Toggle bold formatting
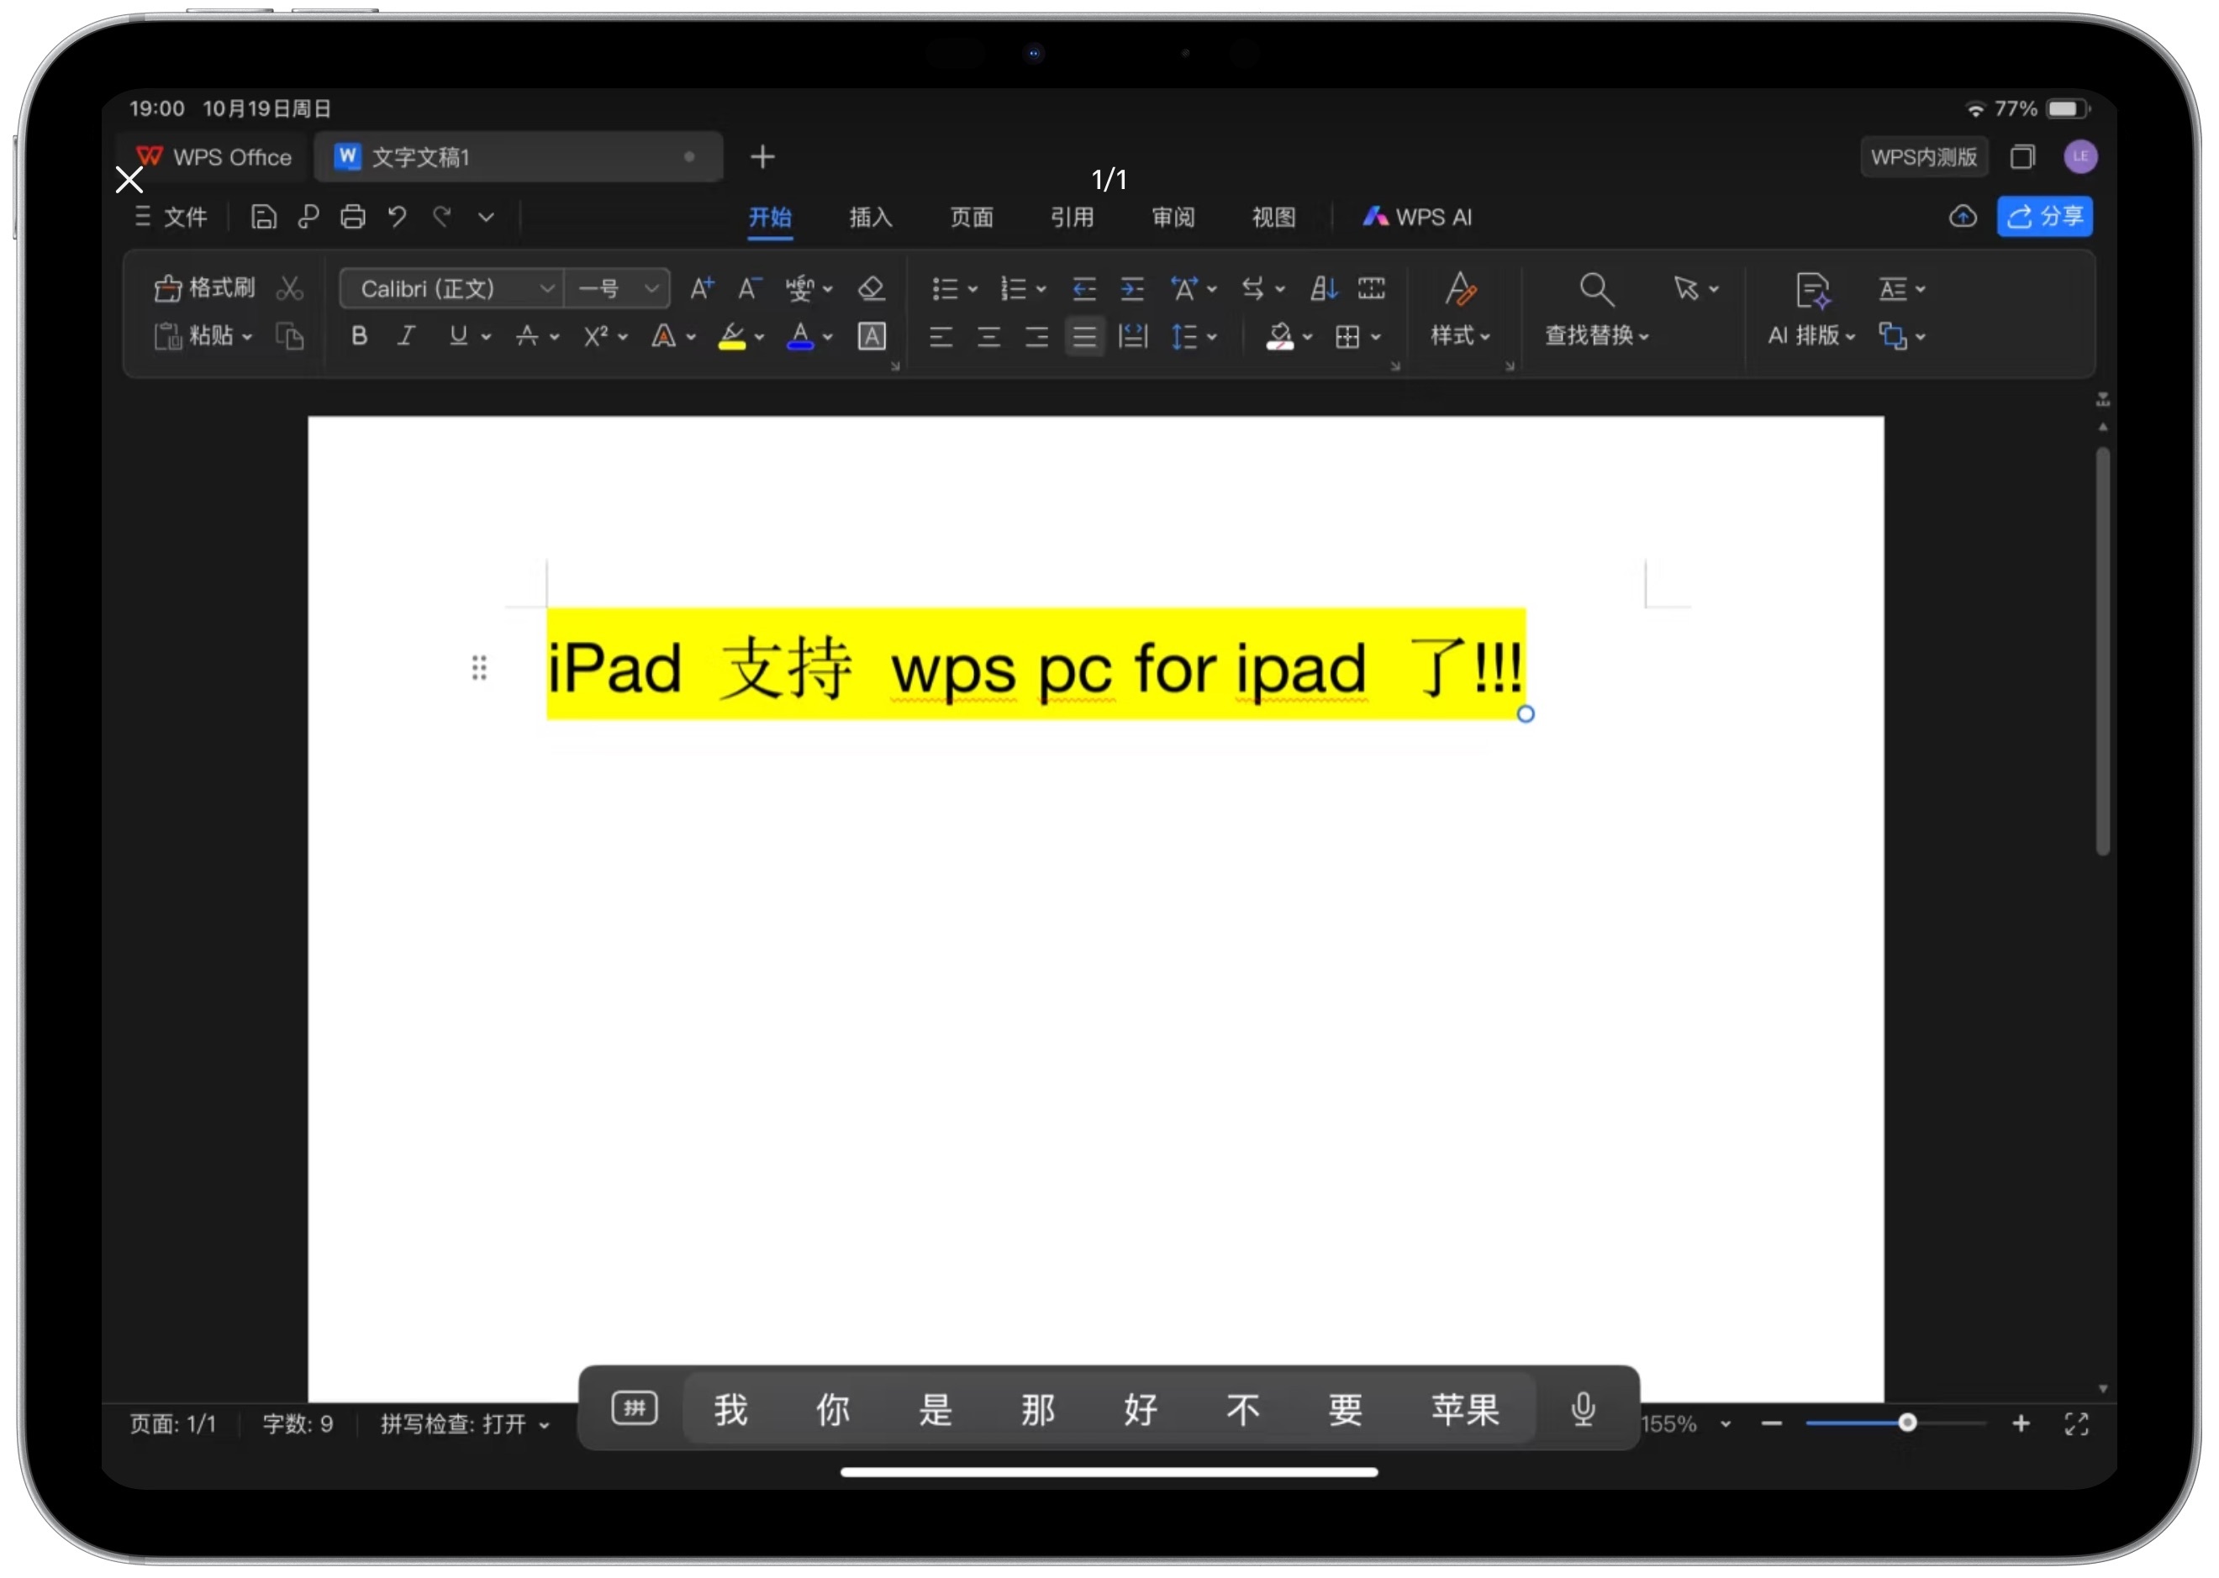 [x=359, y=336]
